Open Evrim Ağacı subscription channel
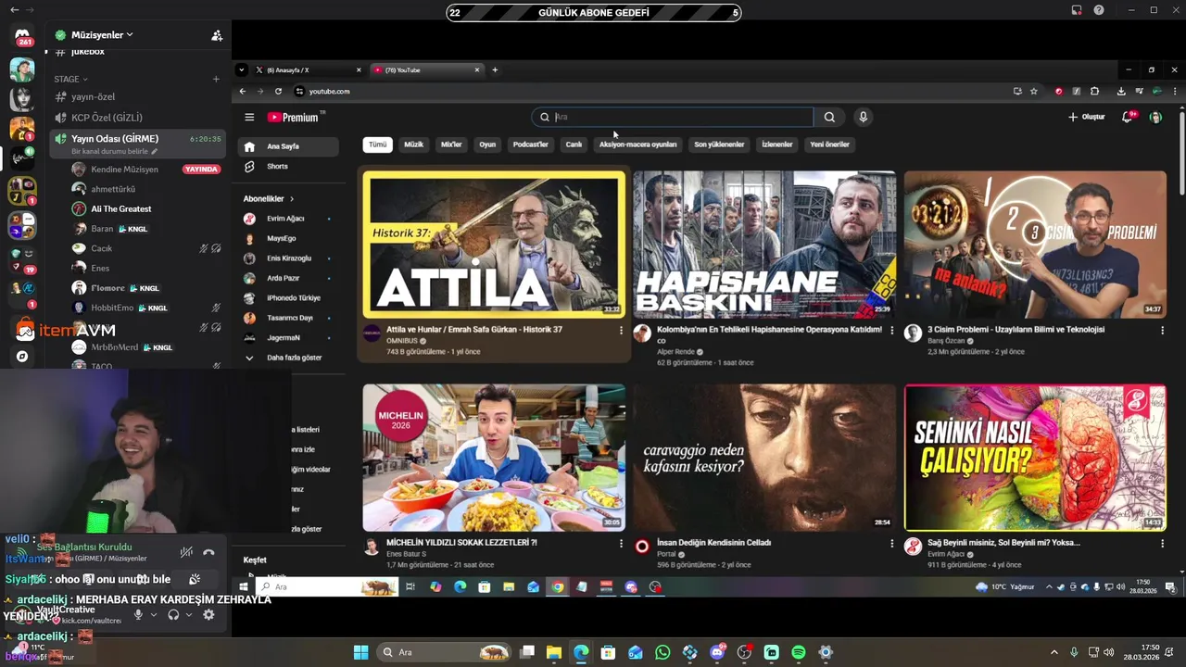 point(287,219)
